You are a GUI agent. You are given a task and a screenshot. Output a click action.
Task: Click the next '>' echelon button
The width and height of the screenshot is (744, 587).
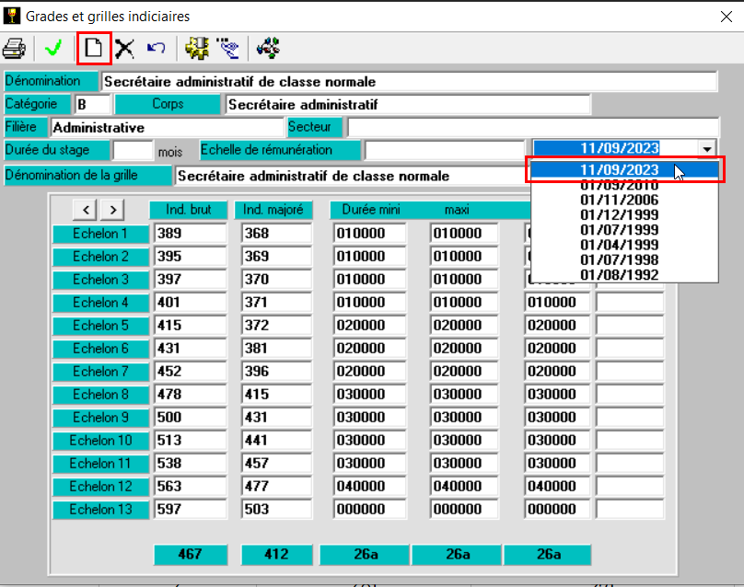pos(110,211)
